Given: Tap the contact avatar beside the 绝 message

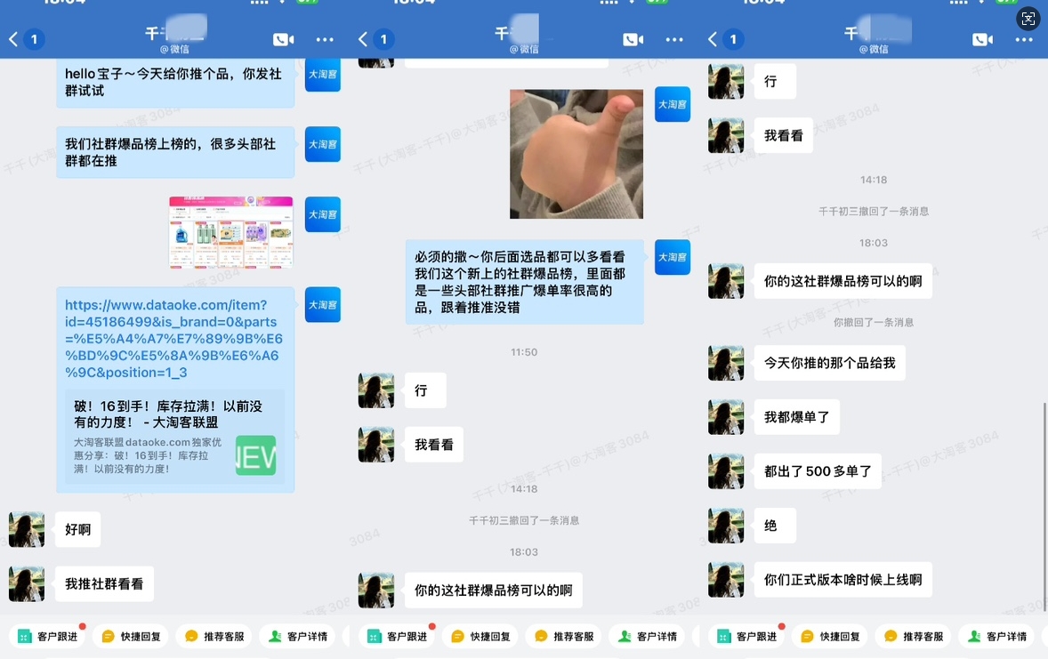Looking at the screenshot, I should pos(726,526).
